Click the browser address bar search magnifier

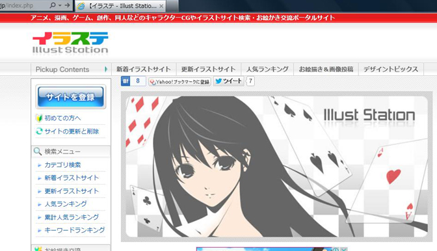click(x=53, y=5)
